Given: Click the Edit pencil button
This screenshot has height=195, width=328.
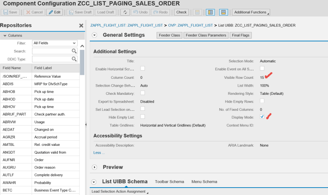Looking at the screenshot, I should tap(54, 12).
